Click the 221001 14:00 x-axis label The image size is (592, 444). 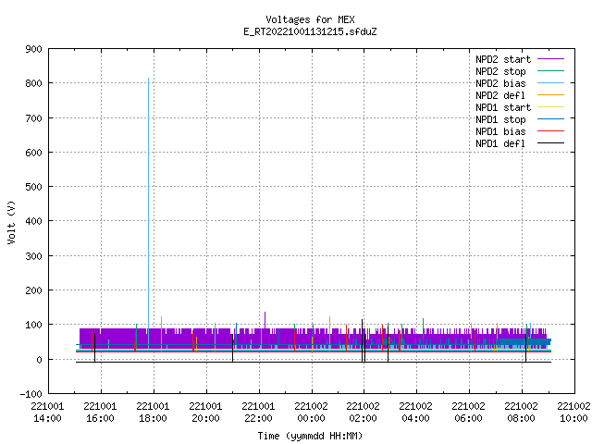click(47, 413)
